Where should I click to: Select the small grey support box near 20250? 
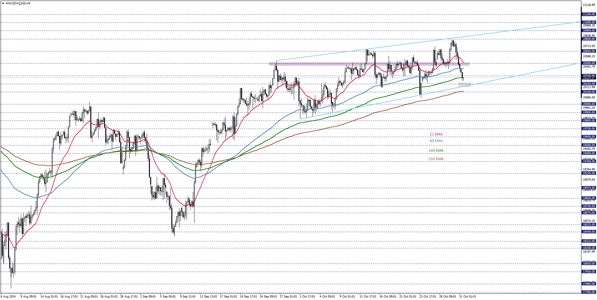tap(464, 85)
